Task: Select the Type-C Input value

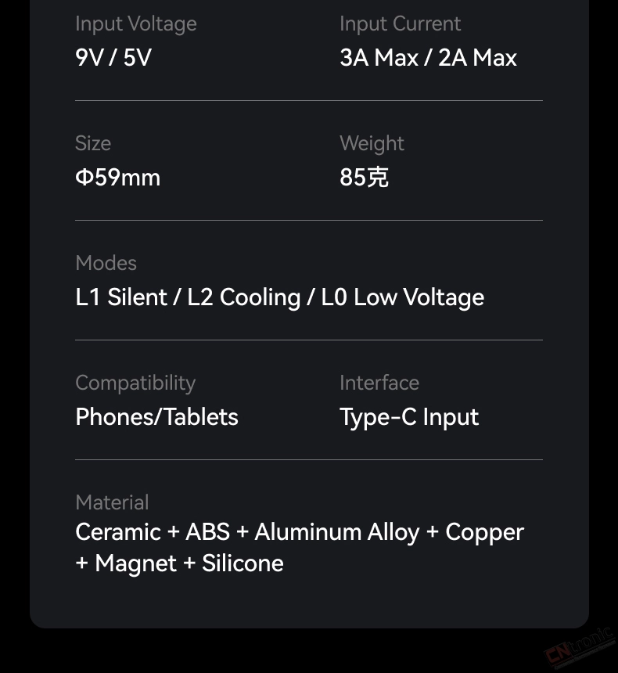Action: pyautogui.click(x=409, y=417)
